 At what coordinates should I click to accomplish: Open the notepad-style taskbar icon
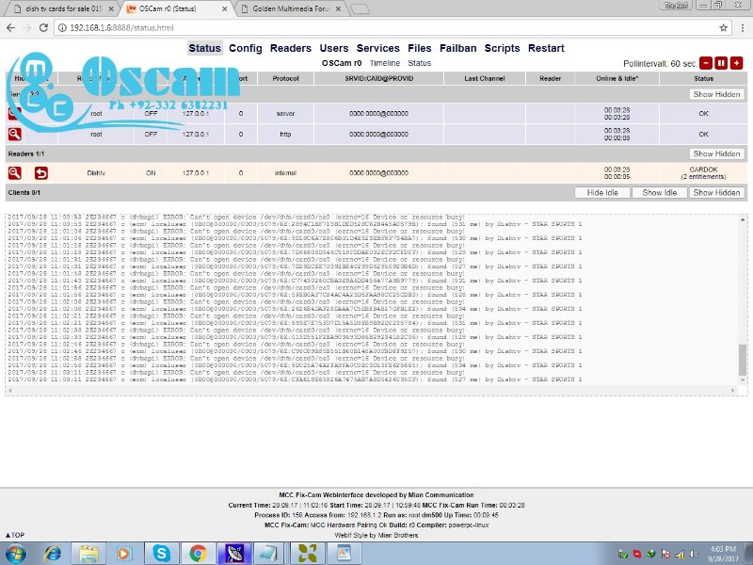[x=270, y=554]
